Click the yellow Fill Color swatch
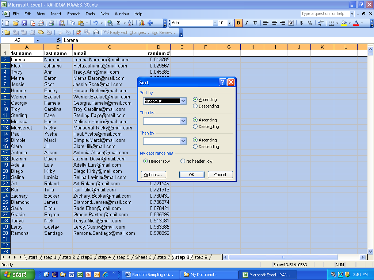Image resolution: width=374 pixels, height=280 pixels. [x=343, y=23]
